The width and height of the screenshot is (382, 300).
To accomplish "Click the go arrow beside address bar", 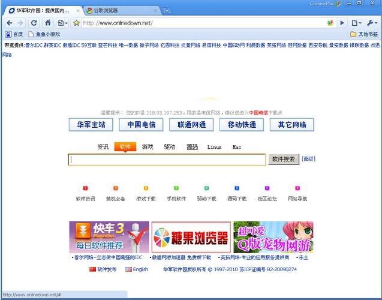I will (x=342, y=23).
